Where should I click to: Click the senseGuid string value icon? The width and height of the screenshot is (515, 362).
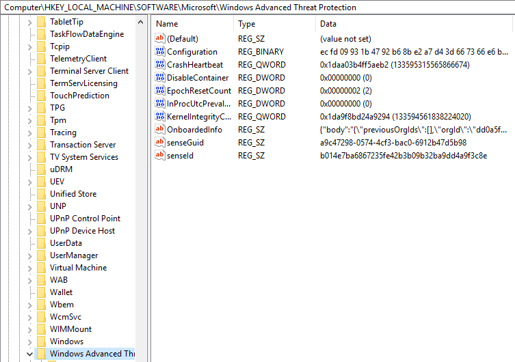coord(159,142)
